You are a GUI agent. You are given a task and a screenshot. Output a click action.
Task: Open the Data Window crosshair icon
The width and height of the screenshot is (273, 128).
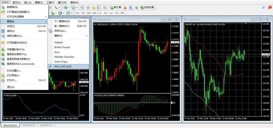(88, 8)
